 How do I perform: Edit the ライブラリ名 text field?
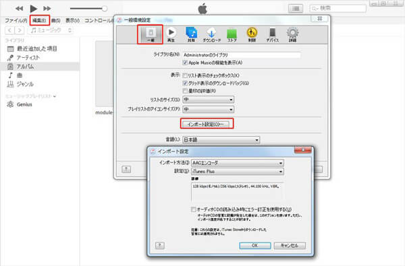(242, 55)
